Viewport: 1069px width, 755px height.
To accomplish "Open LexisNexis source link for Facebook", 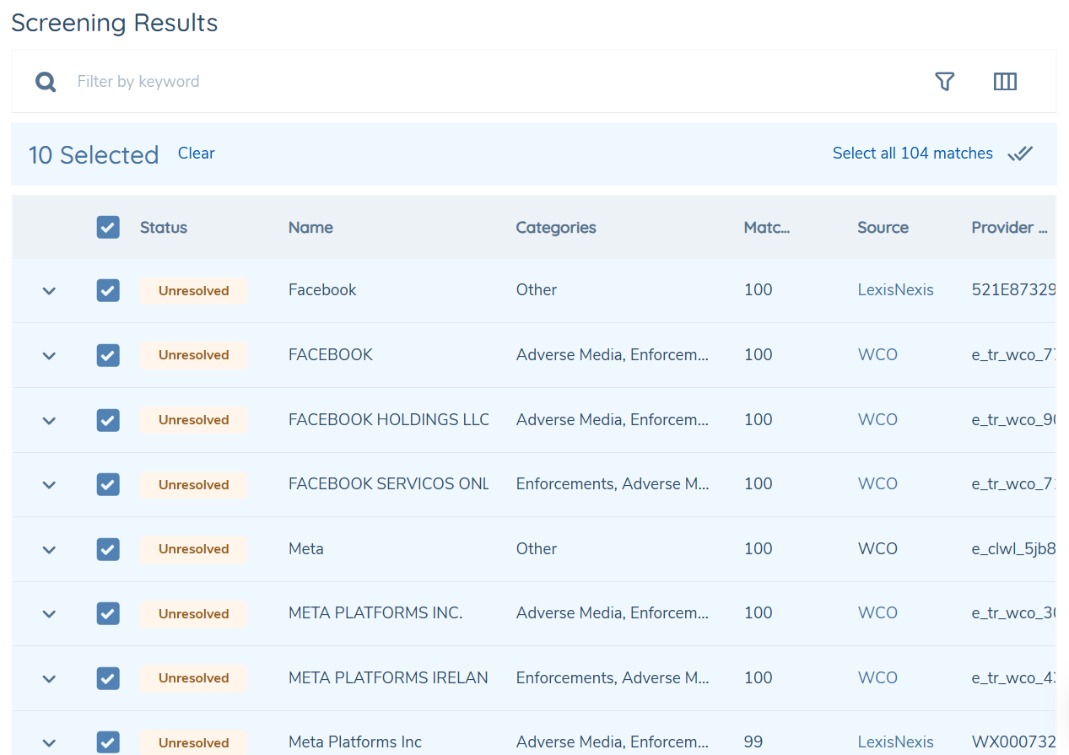I will 896,289.
